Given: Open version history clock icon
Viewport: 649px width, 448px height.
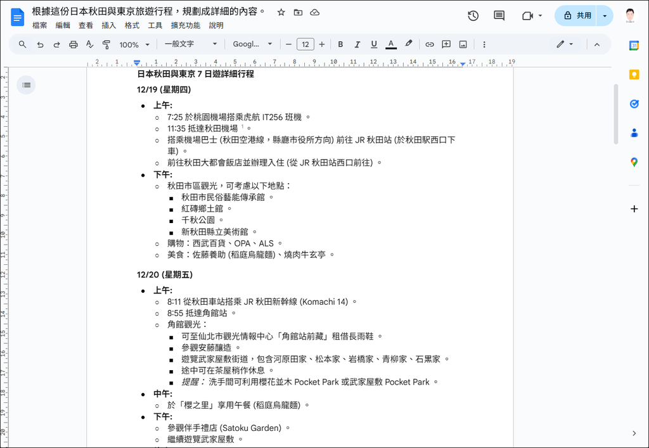Looking at the screenshot, I should 473,16.
